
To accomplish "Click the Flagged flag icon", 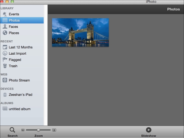I will 5,60.
